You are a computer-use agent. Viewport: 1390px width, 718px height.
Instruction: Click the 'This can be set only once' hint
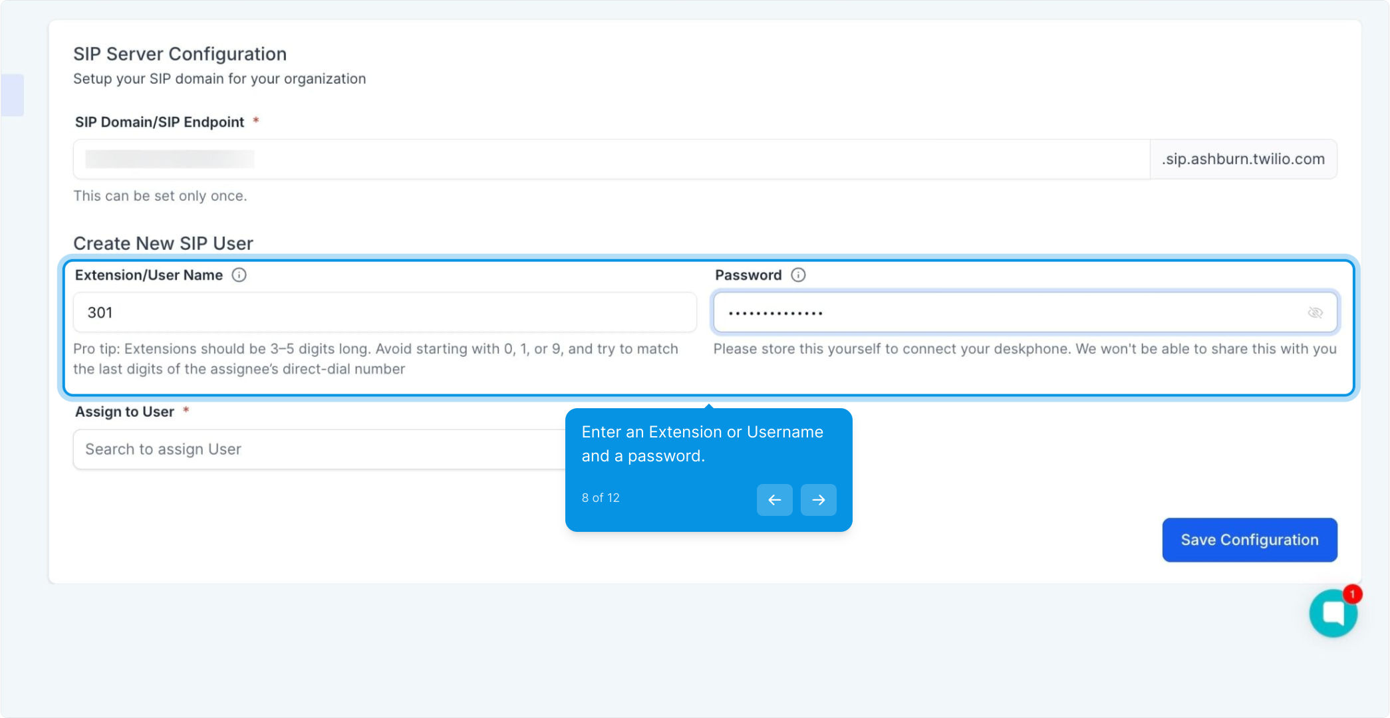point(160,196)
